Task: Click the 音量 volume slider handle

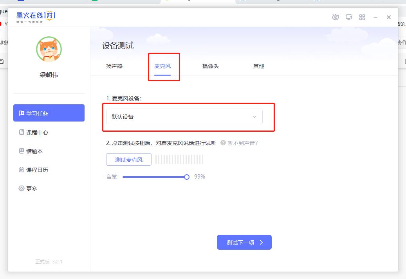Action: [x=187, y=177]
